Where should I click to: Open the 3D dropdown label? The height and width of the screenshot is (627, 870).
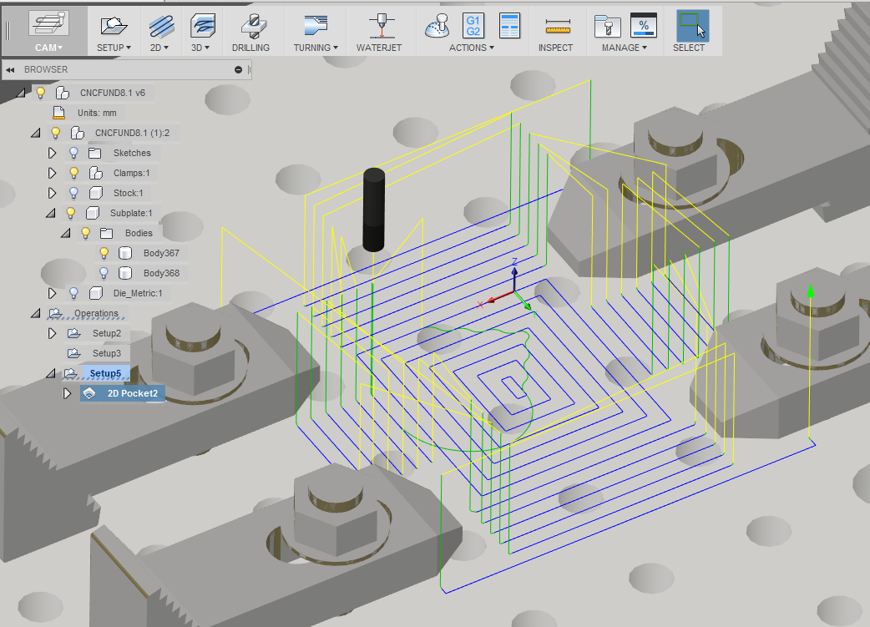tap(200, 48)
